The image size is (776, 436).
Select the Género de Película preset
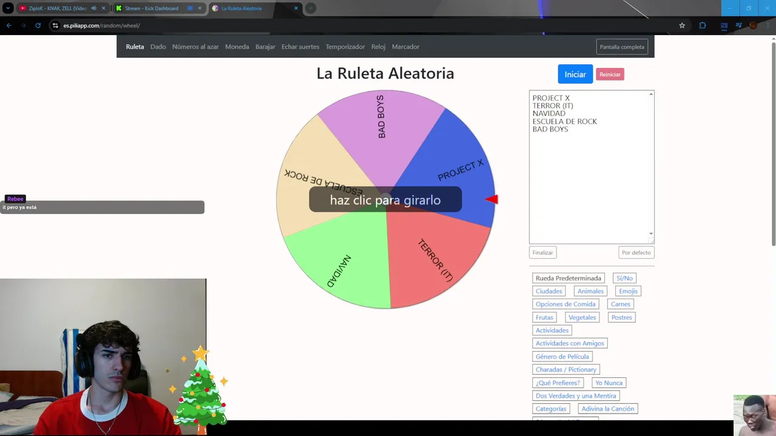tap(563, 356)
